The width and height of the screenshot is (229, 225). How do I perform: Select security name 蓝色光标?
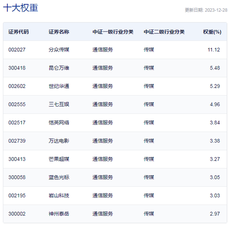59,178
